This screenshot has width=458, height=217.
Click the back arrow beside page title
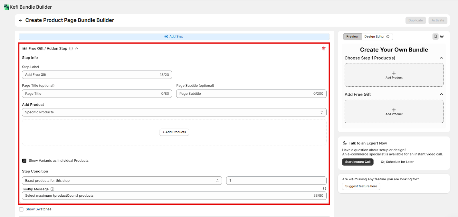click(x=21, y=20)
